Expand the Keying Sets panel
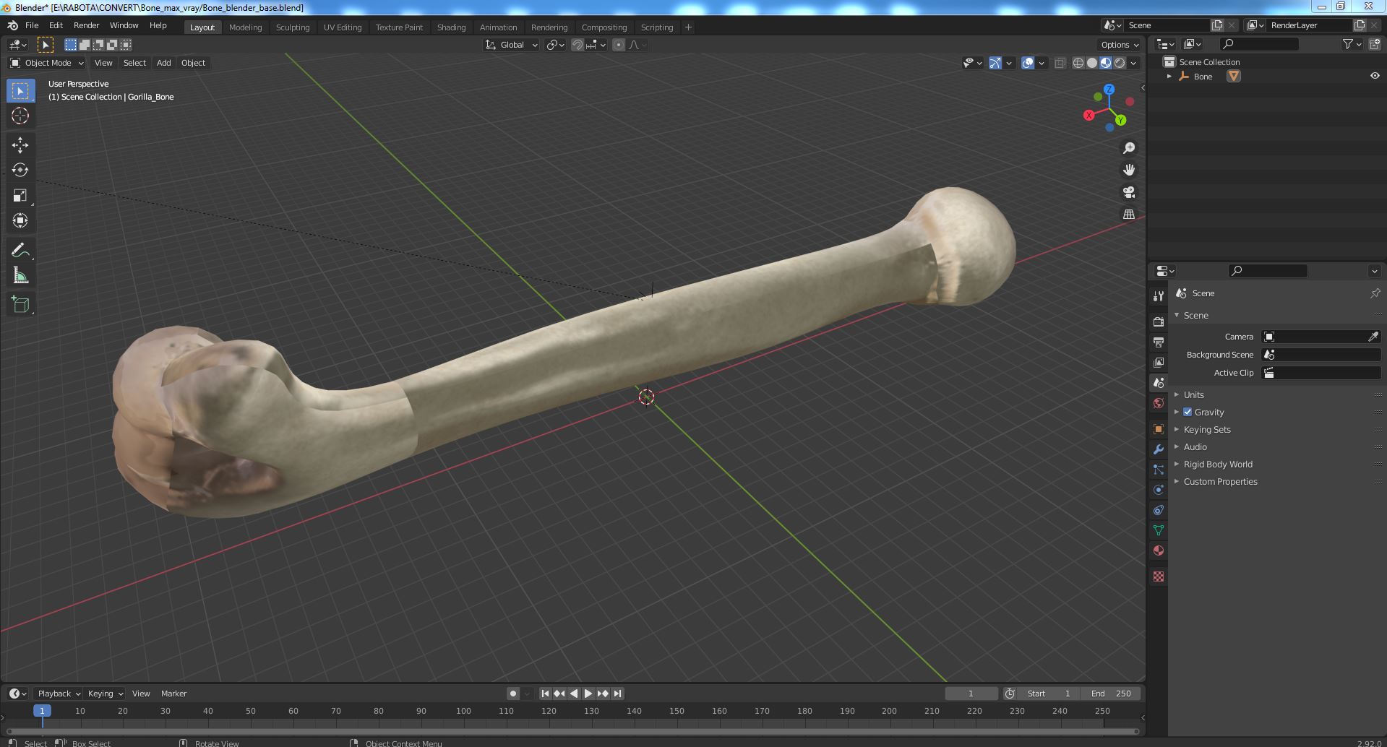Screen dimensions: 1387x747 [x=1207, y=430]
